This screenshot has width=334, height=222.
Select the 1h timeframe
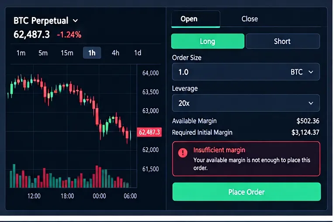92,53
